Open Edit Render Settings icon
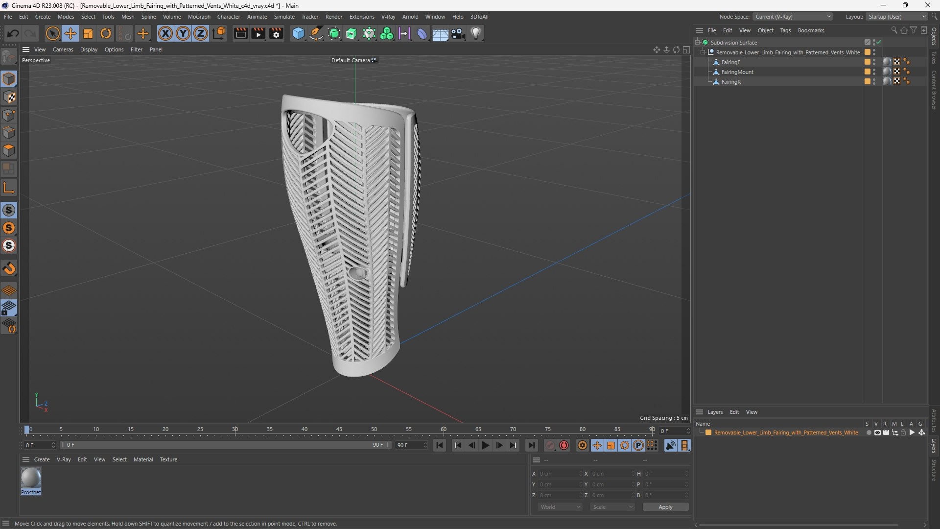 tap(277, 33)
